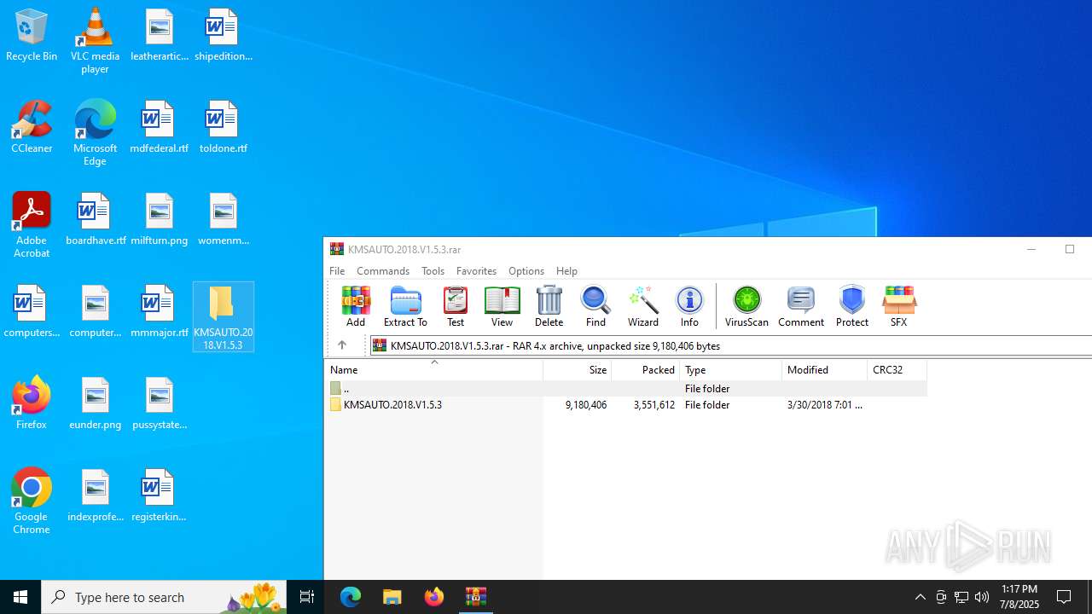
Task: Sort by the CRC32 column header
Action: pos(897,369)
